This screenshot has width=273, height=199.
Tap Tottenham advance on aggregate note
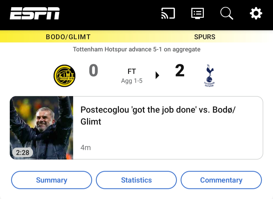[136, 50]
